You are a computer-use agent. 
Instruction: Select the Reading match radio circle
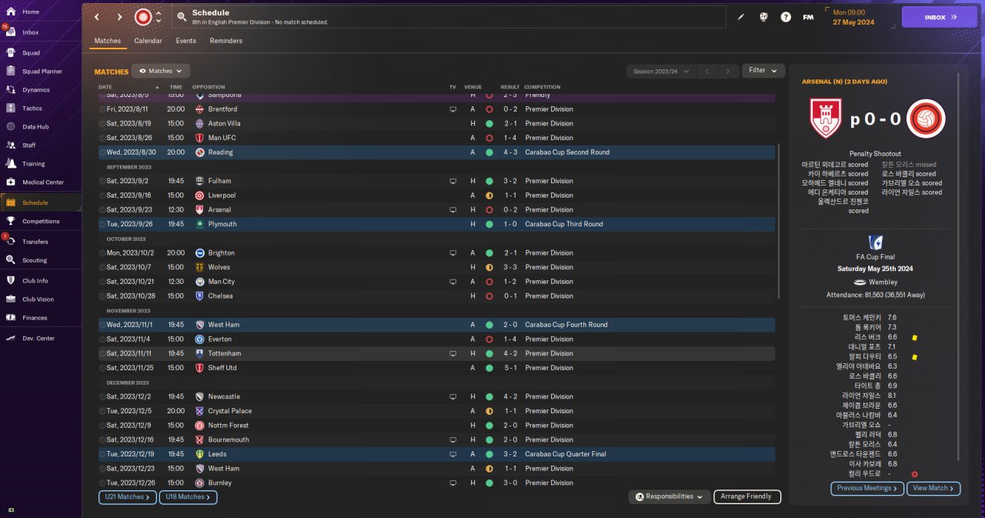pos(102,152)
